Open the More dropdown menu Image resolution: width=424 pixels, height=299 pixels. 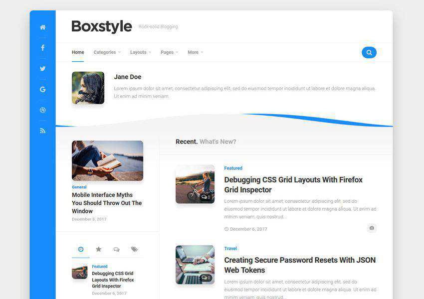[195, 52]
